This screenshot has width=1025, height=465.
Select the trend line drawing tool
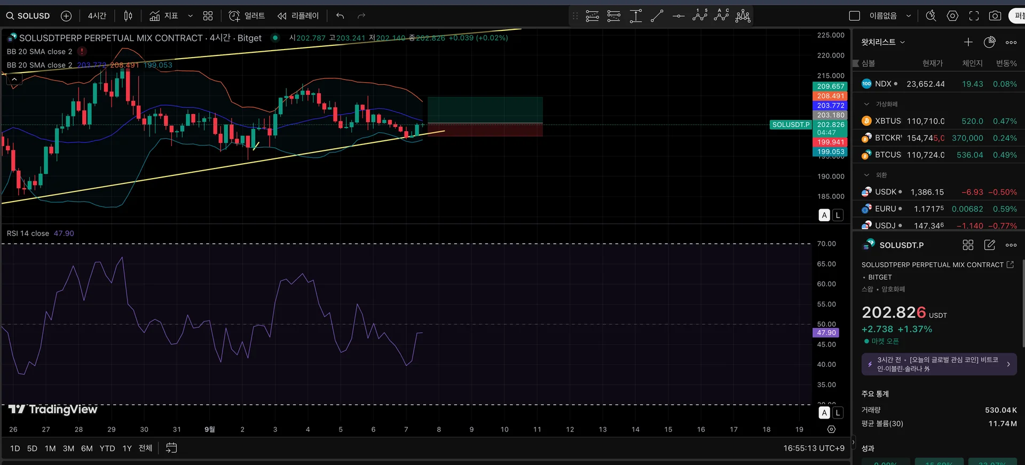click(x=657, y=16)
